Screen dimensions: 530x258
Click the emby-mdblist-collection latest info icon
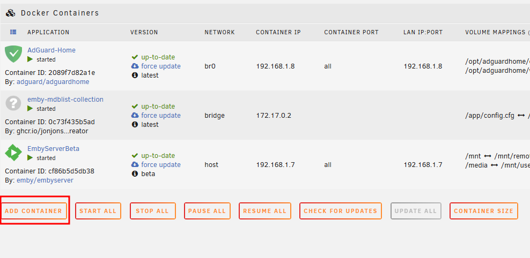tap(135, 125)
